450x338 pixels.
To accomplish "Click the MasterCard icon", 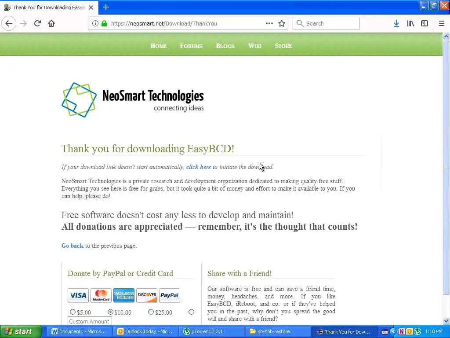I will (101, 295).
